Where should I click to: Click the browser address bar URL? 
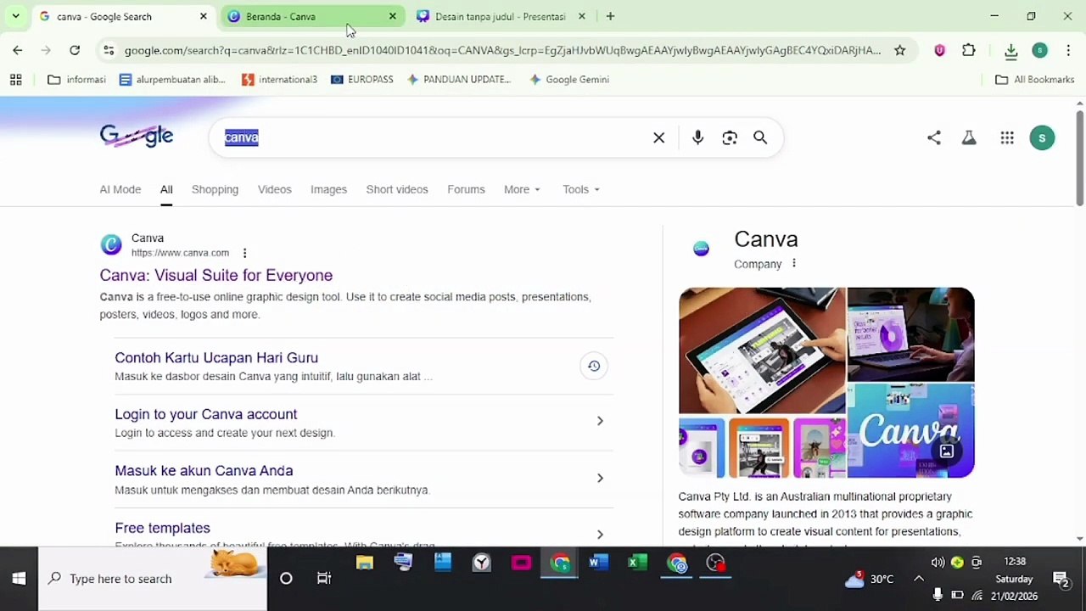502,50
